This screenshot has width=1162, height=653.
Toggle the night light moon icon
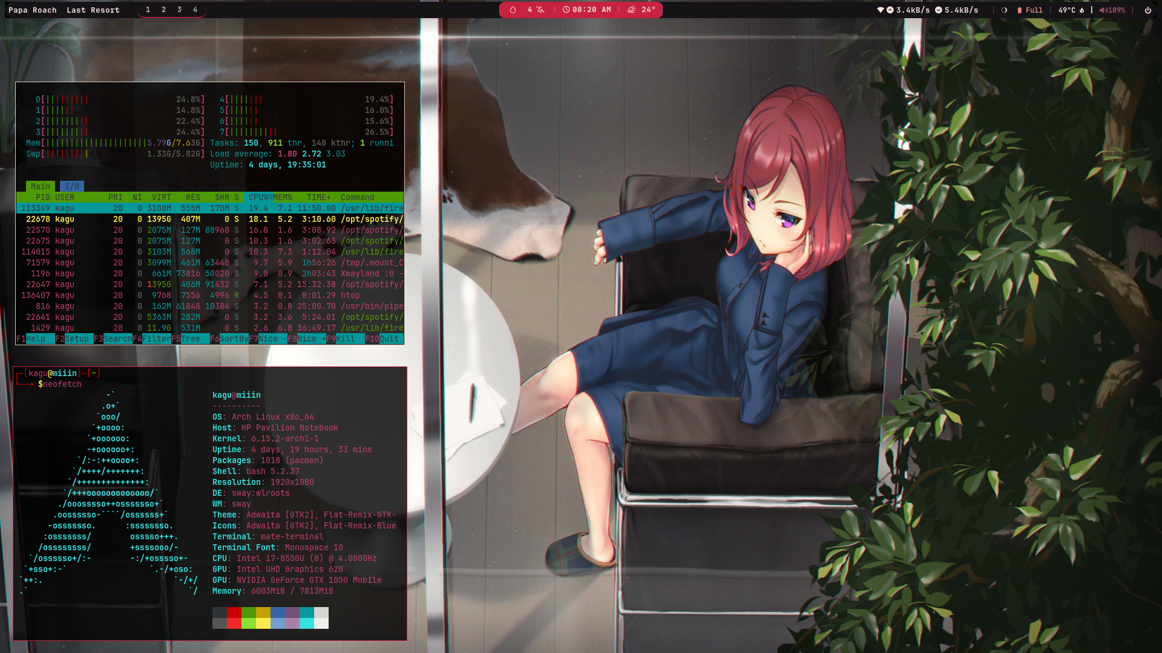point(1004,10)
